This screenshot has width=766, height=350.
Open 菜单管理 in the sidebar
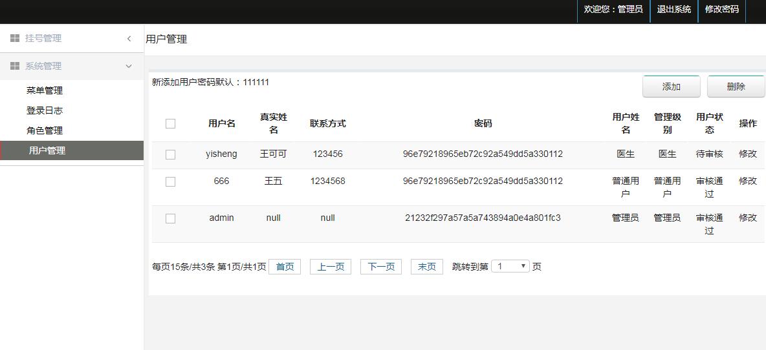(45, 90)
